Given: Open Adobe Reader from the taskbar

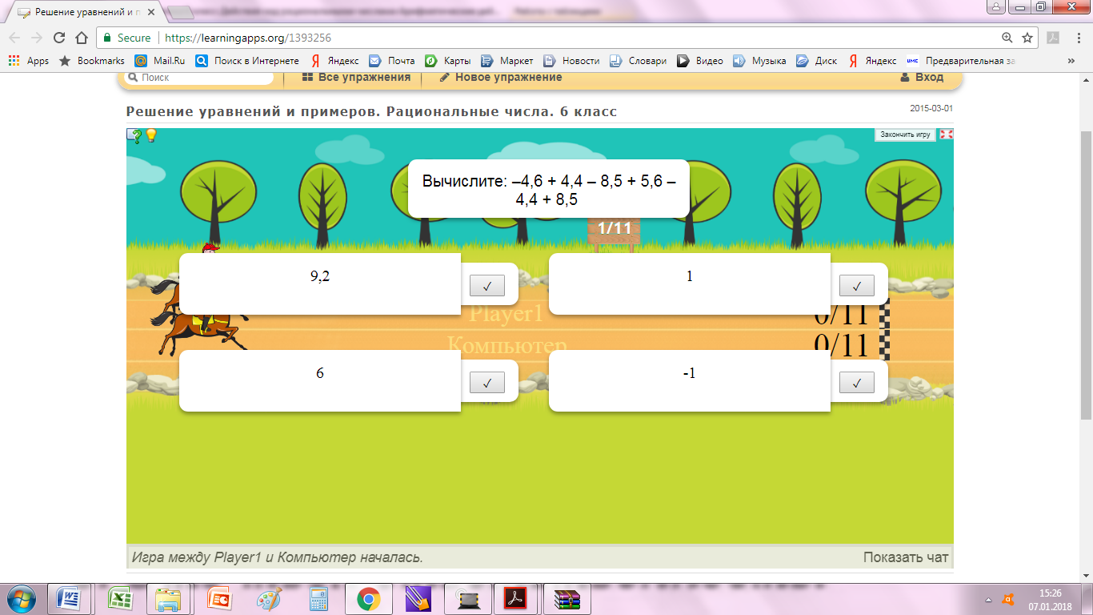Looking at the screenshot, I should tap(514, 598).
